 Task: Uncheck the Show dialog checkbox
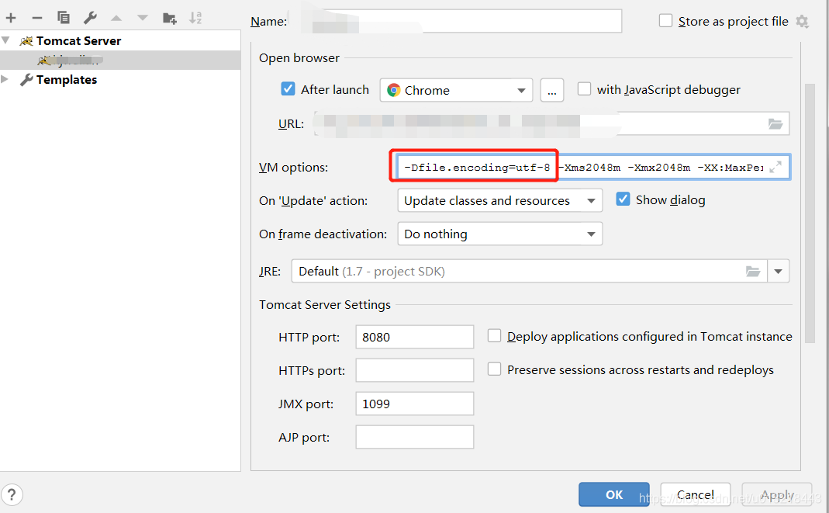pos(623,199)
